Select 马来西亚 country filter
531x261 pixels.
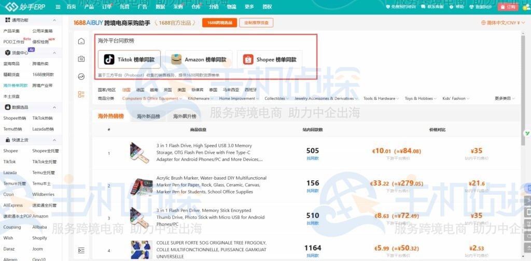click(231, 90)
